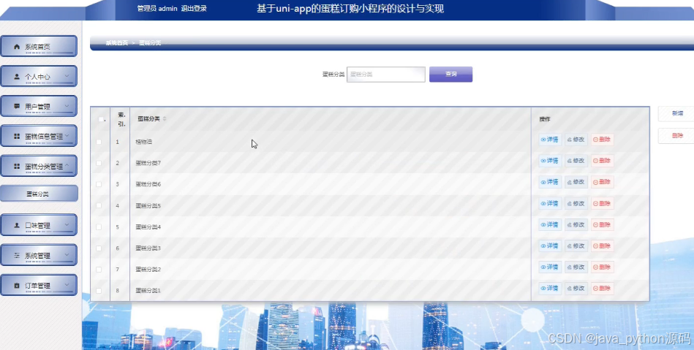Click the red 删除 icon in row 1

point(596,140)
